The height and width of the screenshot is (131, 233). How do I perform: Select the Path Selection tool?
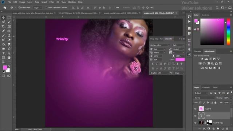click(x=9, y=53)
